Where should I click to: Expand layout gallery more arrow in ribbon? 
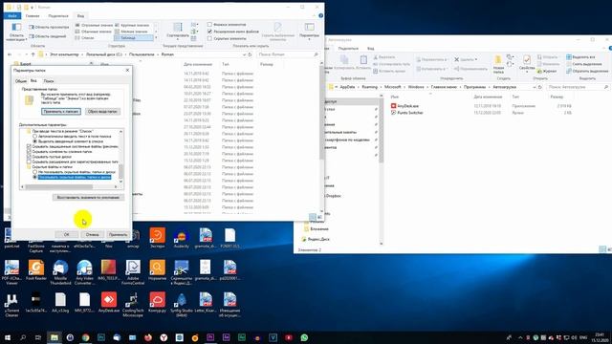pyautogui.click(x=156, y=38)
